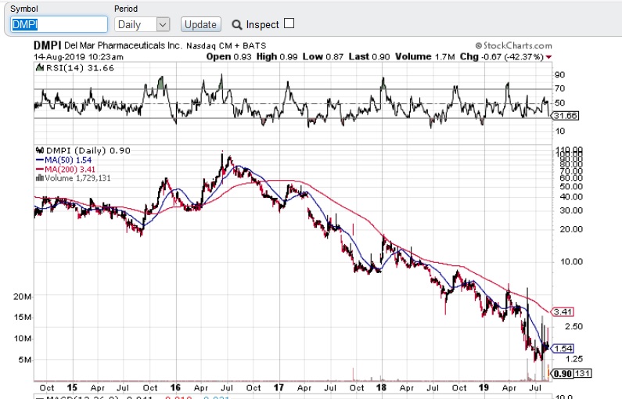Click the RSI(14) 31.66 indicator label

[75, 68]
